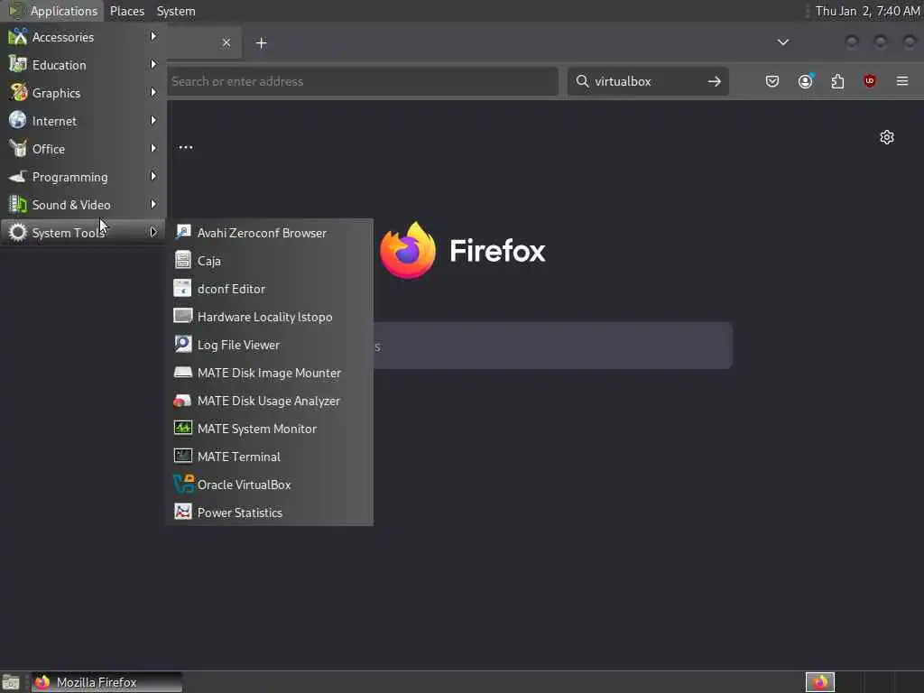
Task: Open a new Firefox tab
Action: (x=261, y=43)
